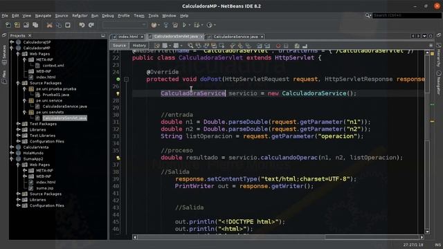Expand the HolaMundo project node
Image resolution: width=443 pixels, height=249 pixels.
coord(12,153)
